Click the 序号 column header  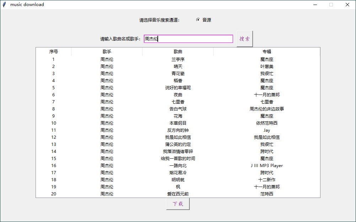pyautogui.click(x=53, y=51)
